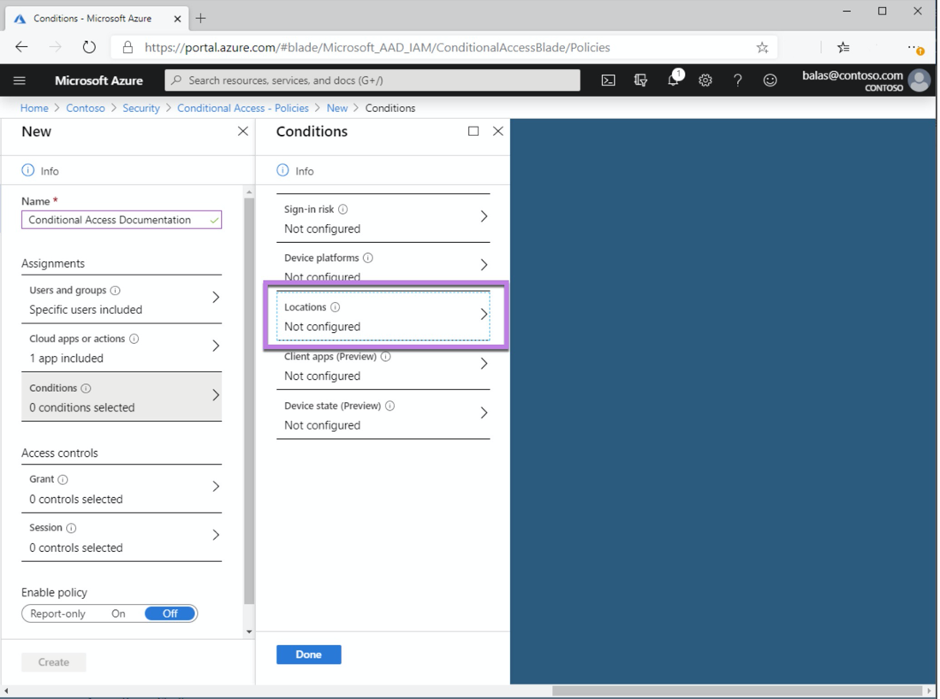Refresh the browser page
This screenshot has height=699, width=940.
(x=89, y=47)
